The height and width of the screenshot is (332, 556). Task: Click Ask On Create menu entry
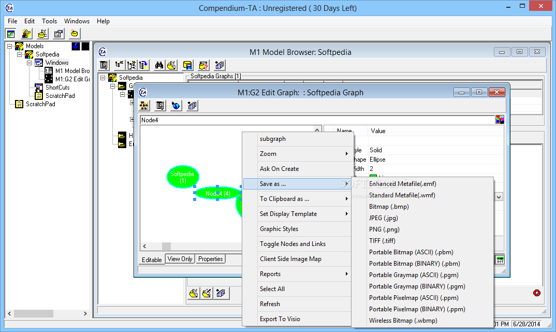tap(297, 169)
